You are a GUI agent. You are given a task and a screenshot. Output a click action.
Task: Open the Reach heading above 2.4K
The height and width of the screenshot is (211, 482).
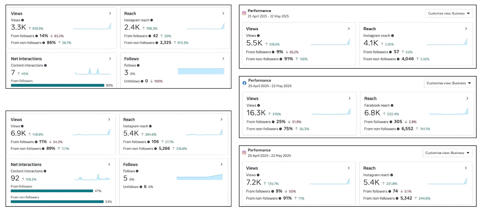pyautogui.click(x=130, y=13)
